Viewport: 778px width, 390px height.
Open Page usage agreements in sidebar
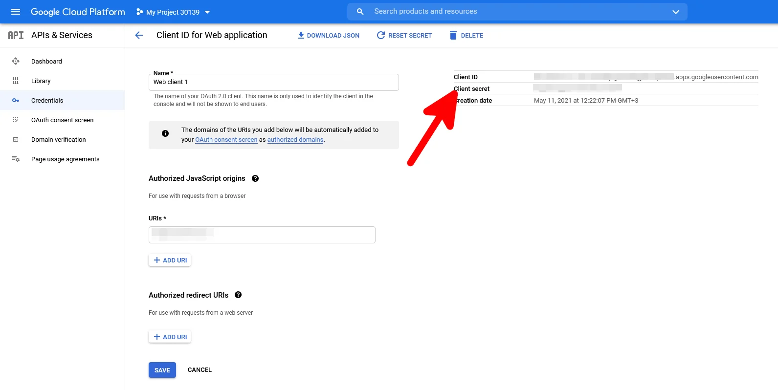pos(63,159)
